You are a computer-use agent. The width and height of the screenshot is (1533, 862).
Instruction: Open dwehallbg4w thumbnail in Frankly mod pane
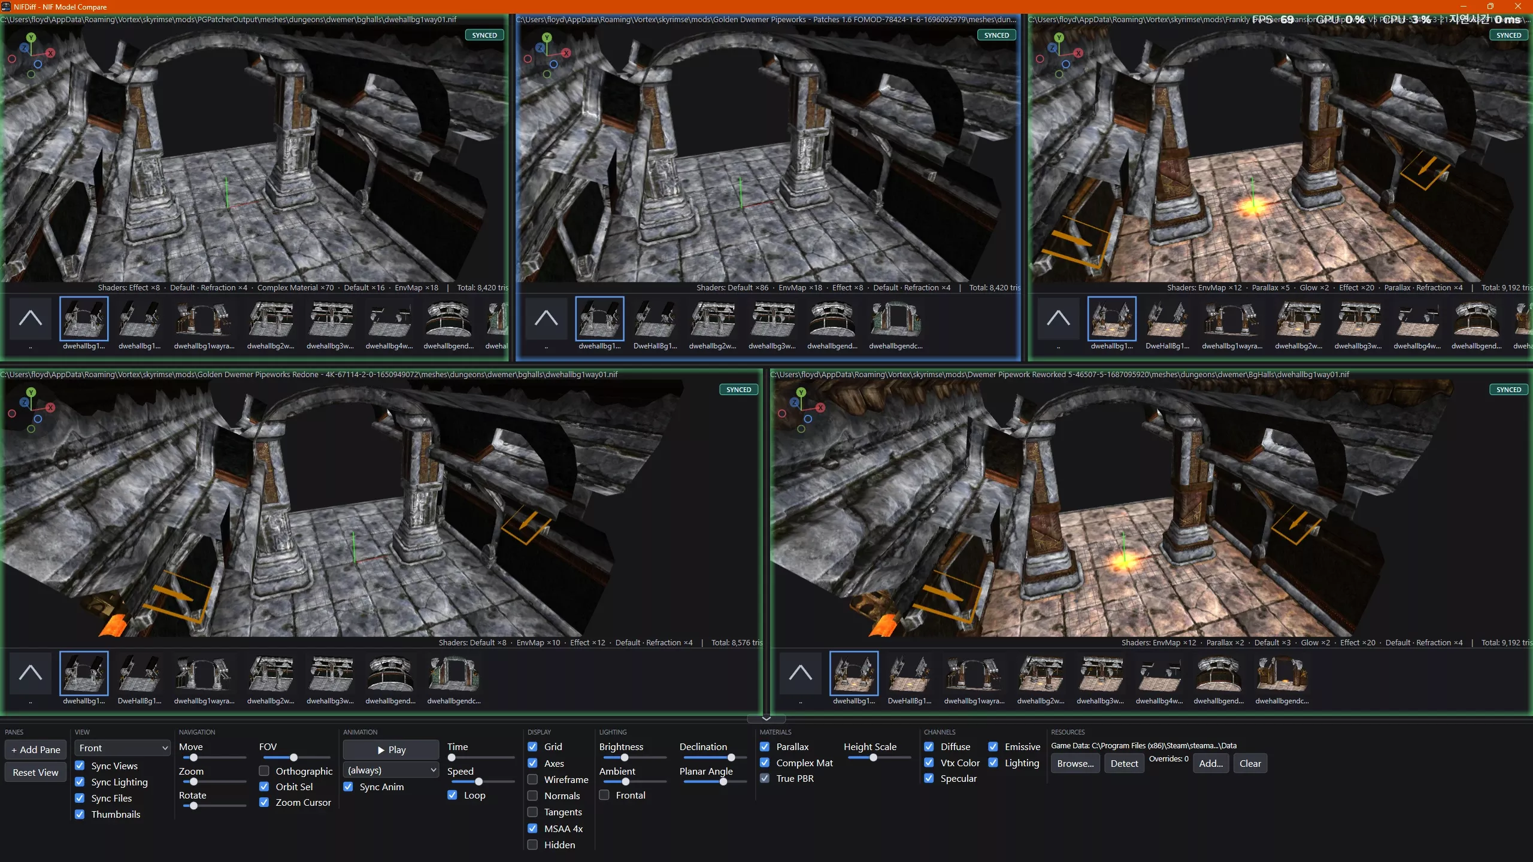pos(1417,324)
